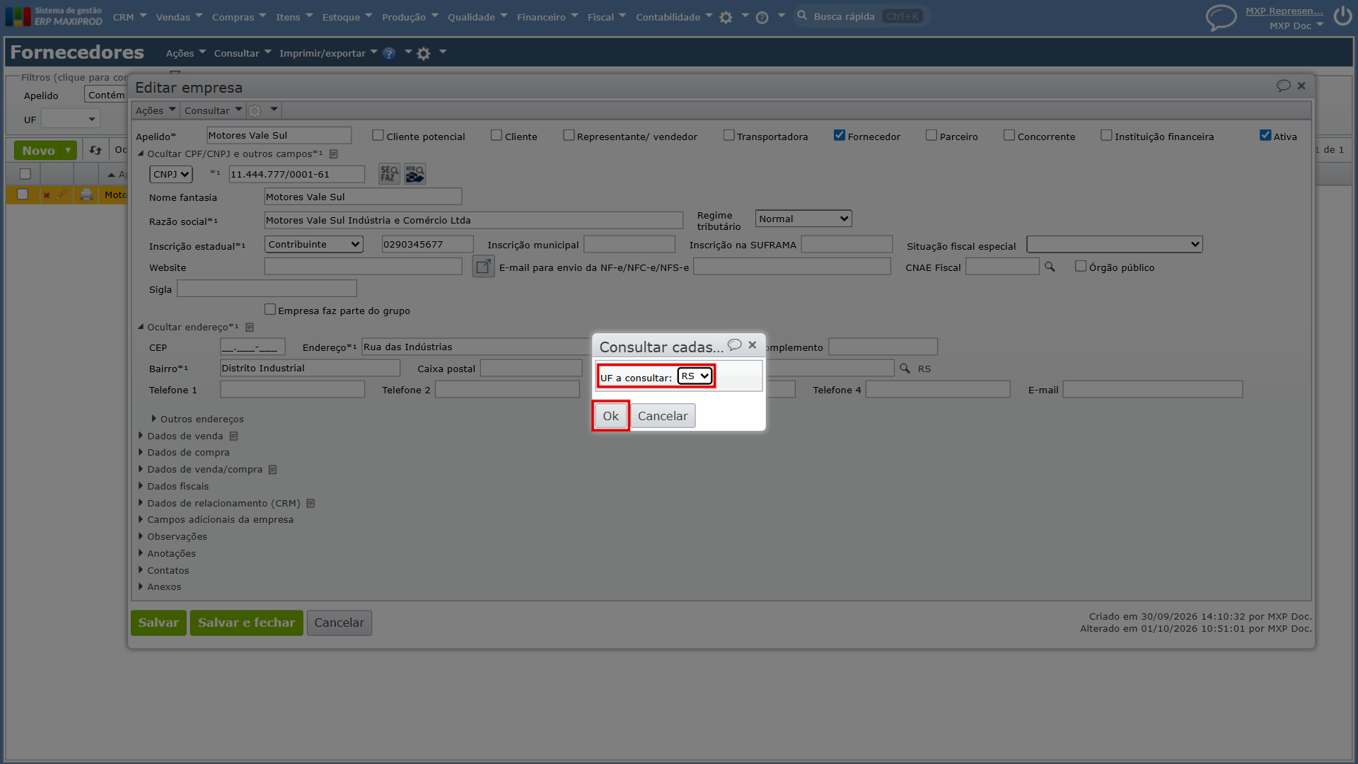Screen dimensions: 1358x764
Task: Open the CNPJ document type dropdown
Action: click(x=170, y=174)
